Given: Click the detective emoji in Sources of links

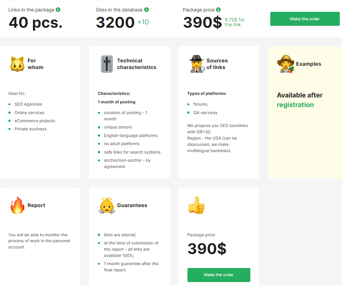Looking at the screenshot, I should pos(196,64).
